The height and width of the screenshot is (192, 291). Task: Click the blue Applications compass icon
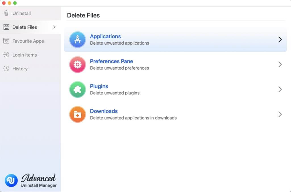78,40
